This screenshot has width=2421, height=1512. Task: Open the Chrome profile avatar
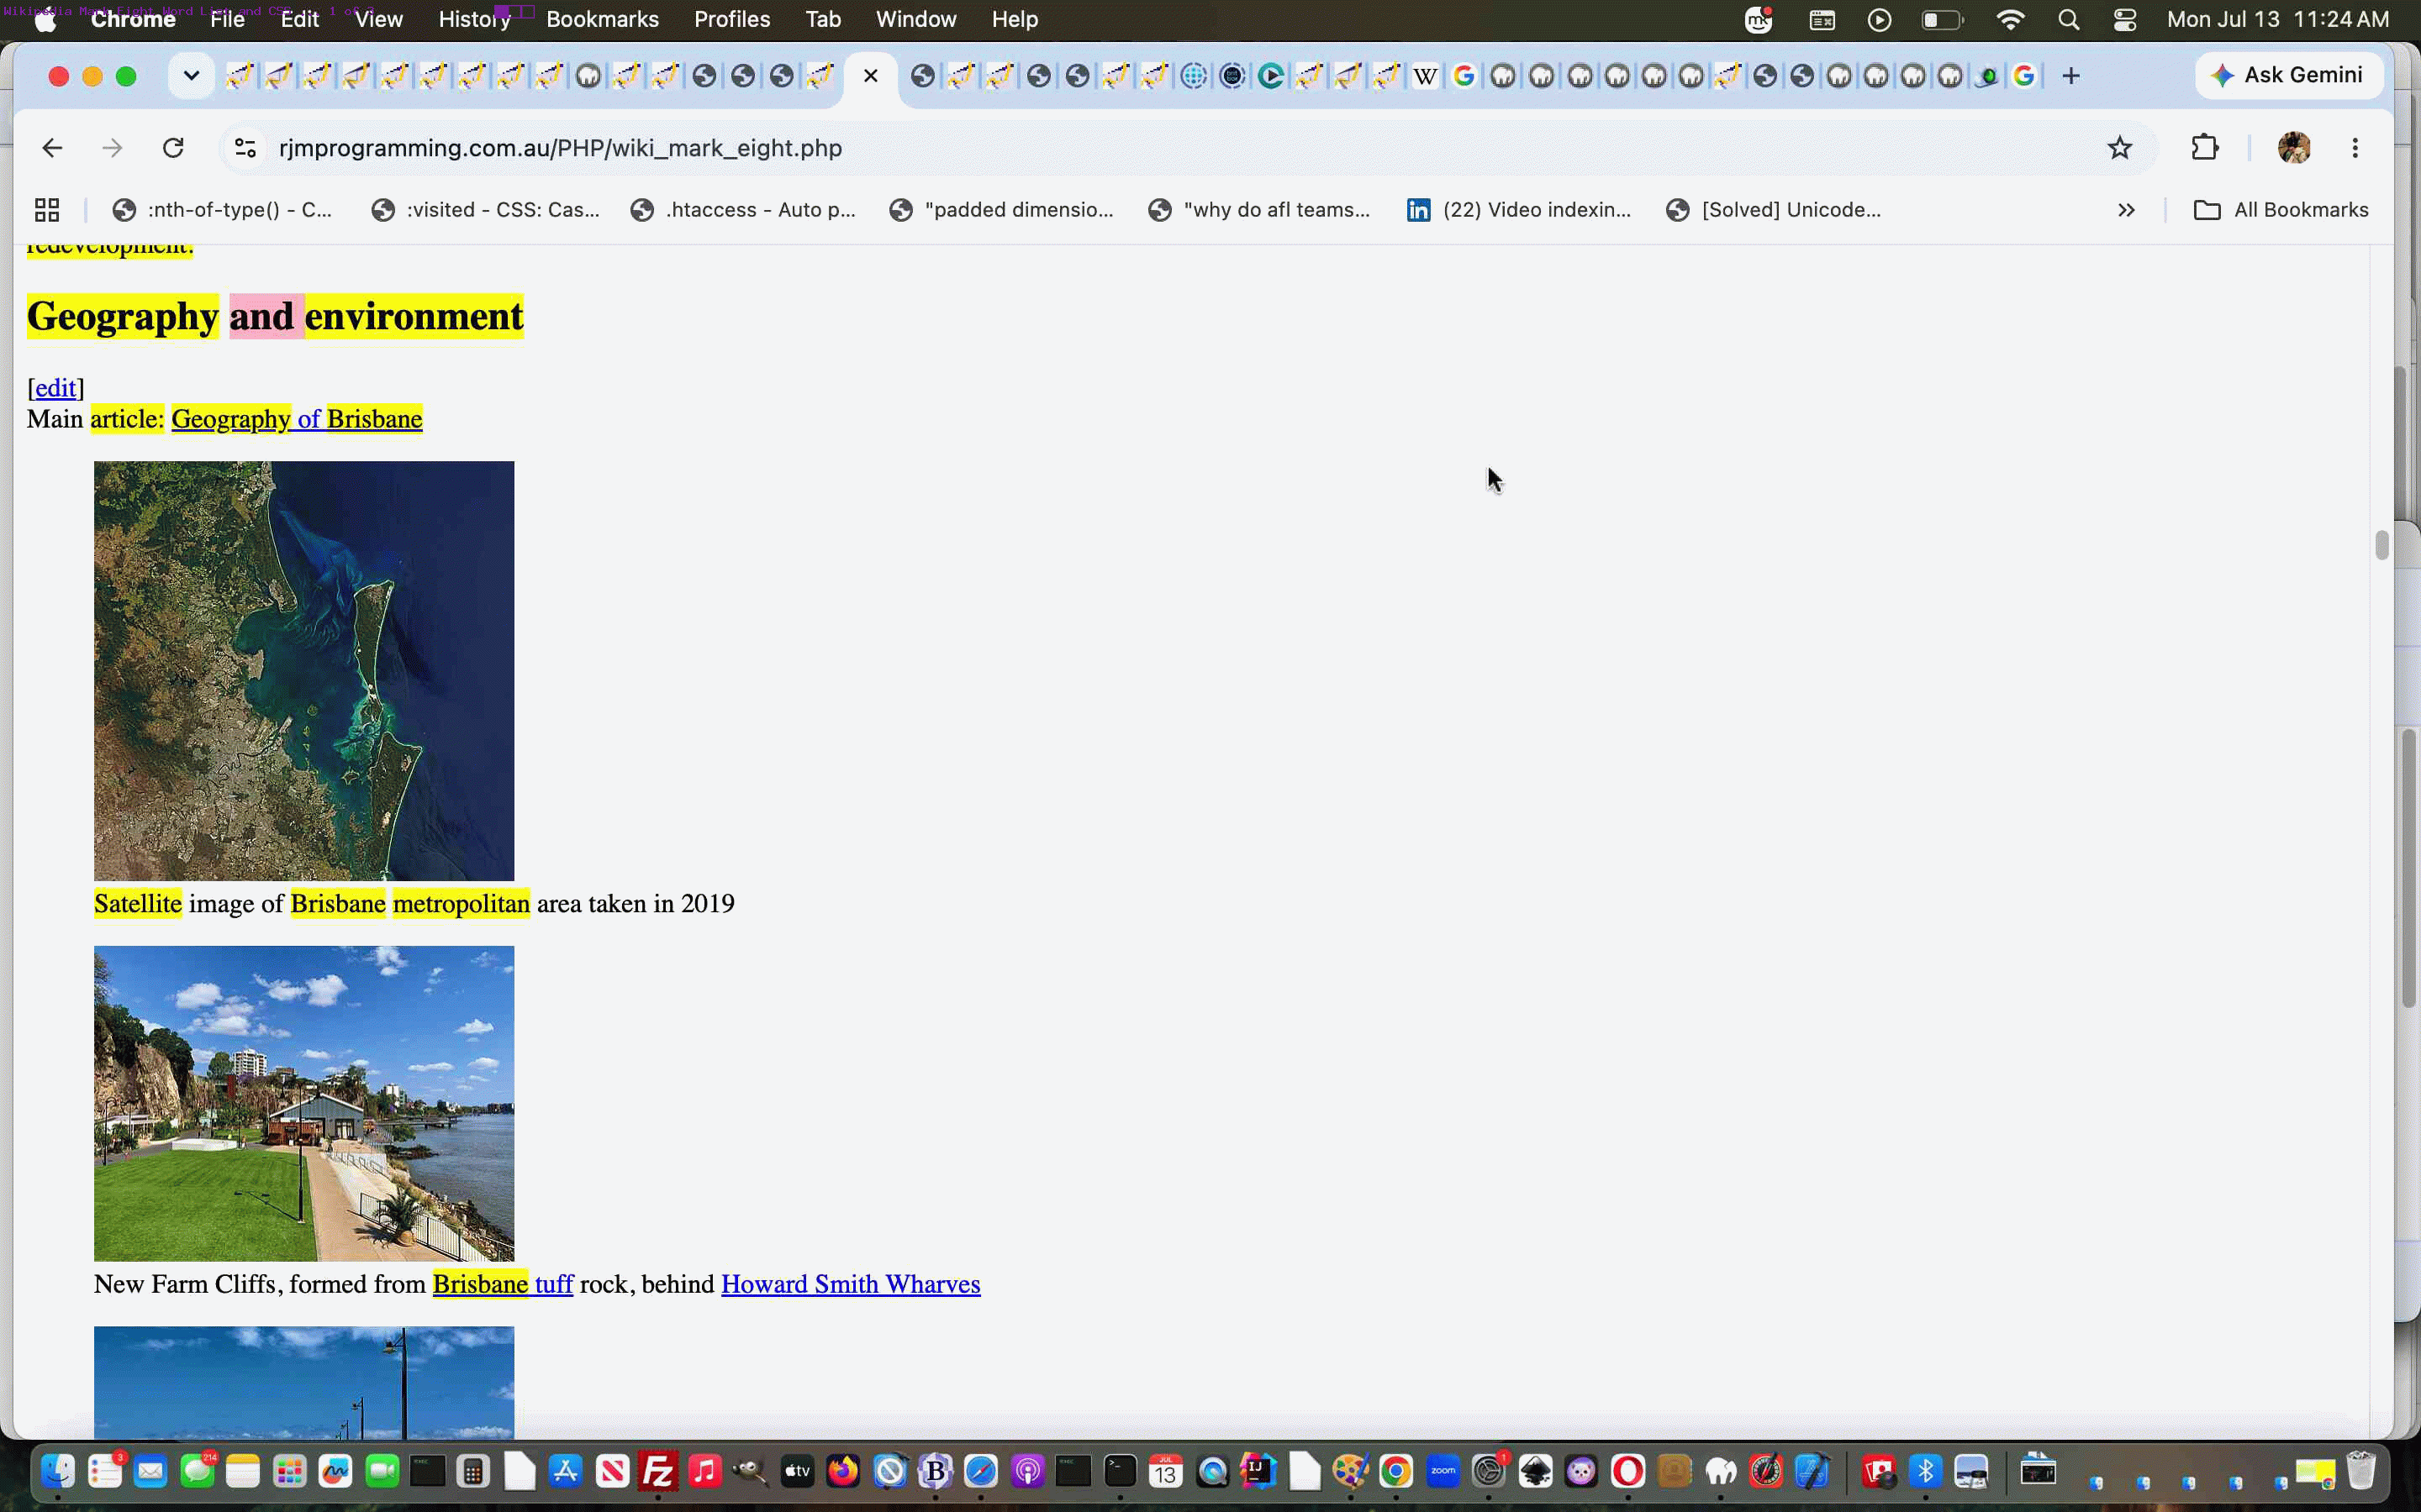2293,148
